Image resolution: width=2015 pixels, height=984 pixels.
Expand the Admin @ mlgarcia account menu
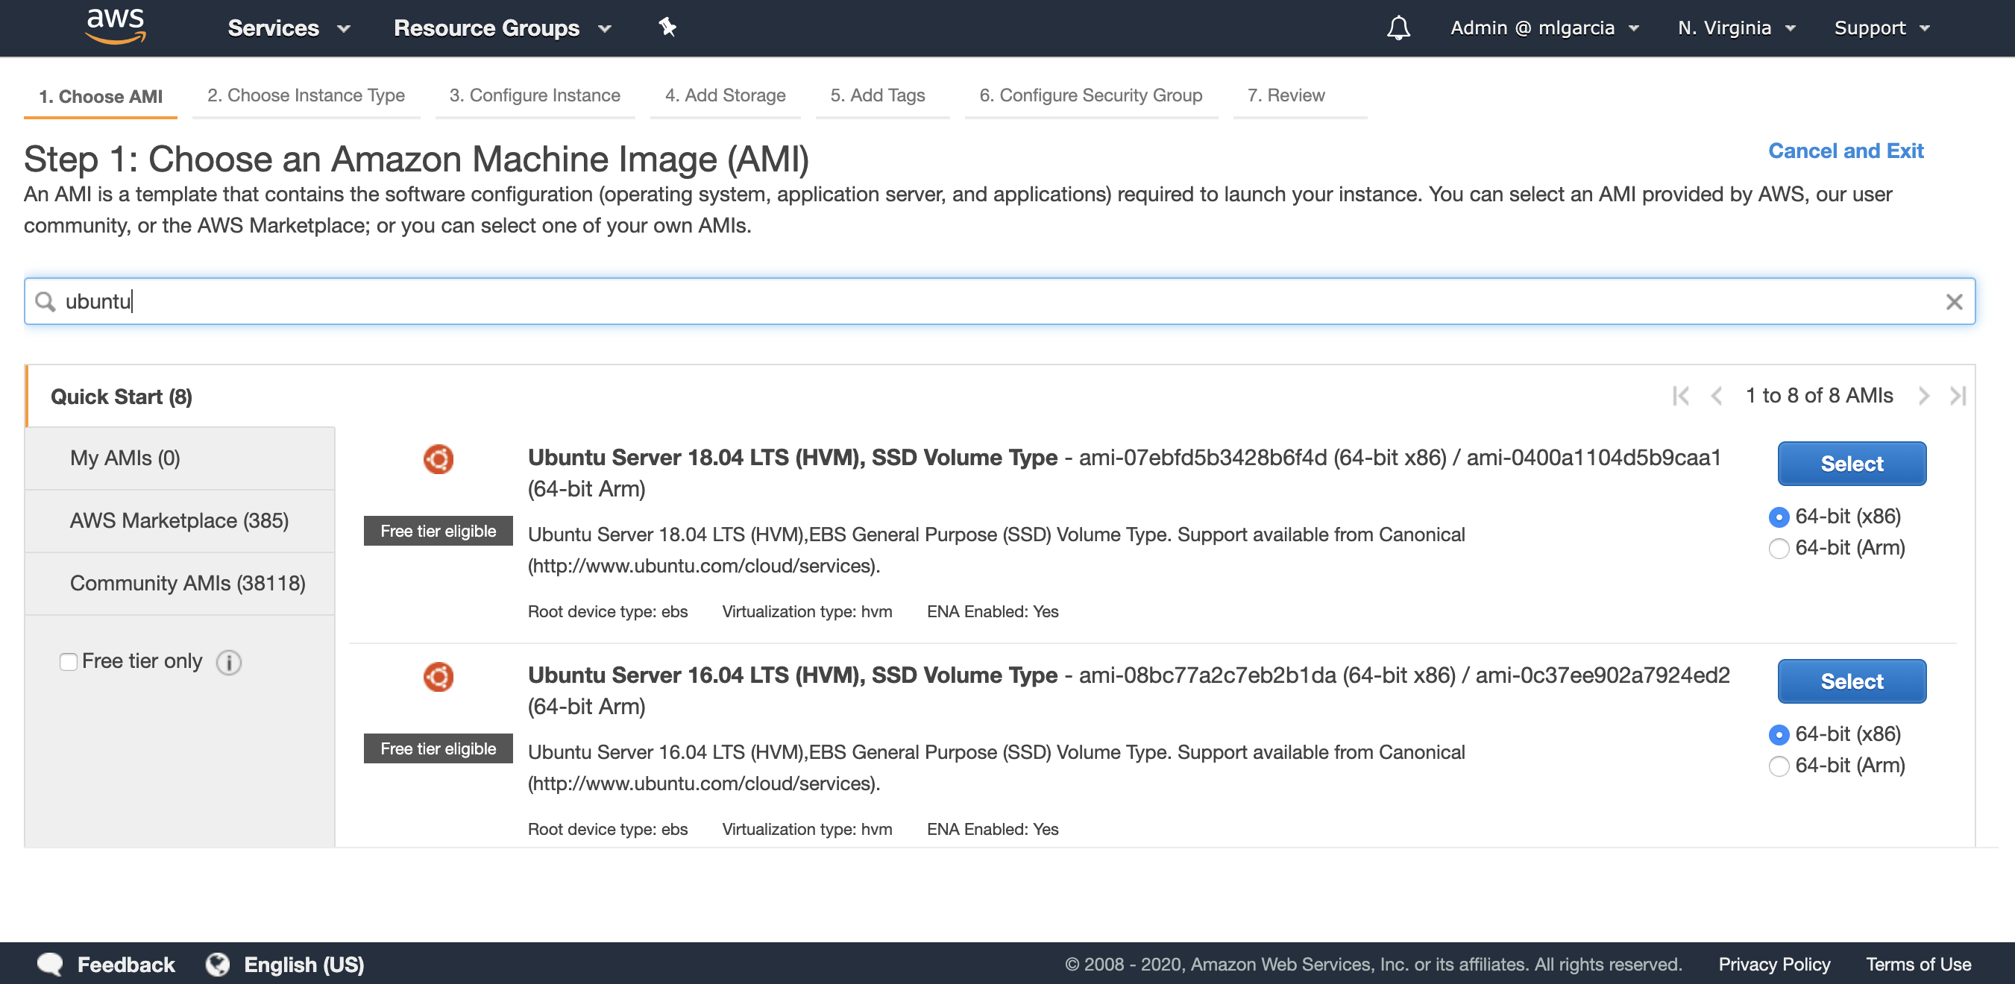[x=1544, y=28]
